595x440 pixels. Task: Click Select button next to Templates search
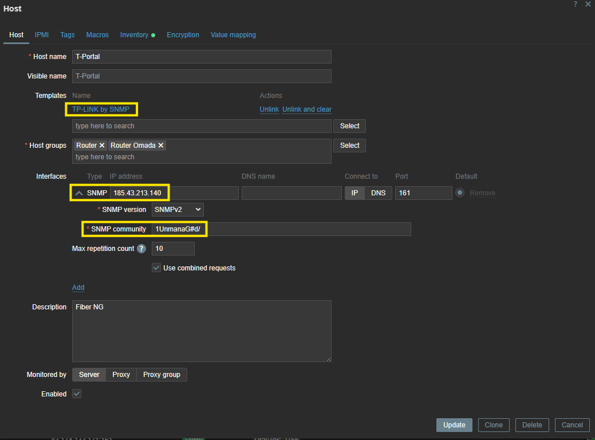pyautogui.click(x=349, y=126)
